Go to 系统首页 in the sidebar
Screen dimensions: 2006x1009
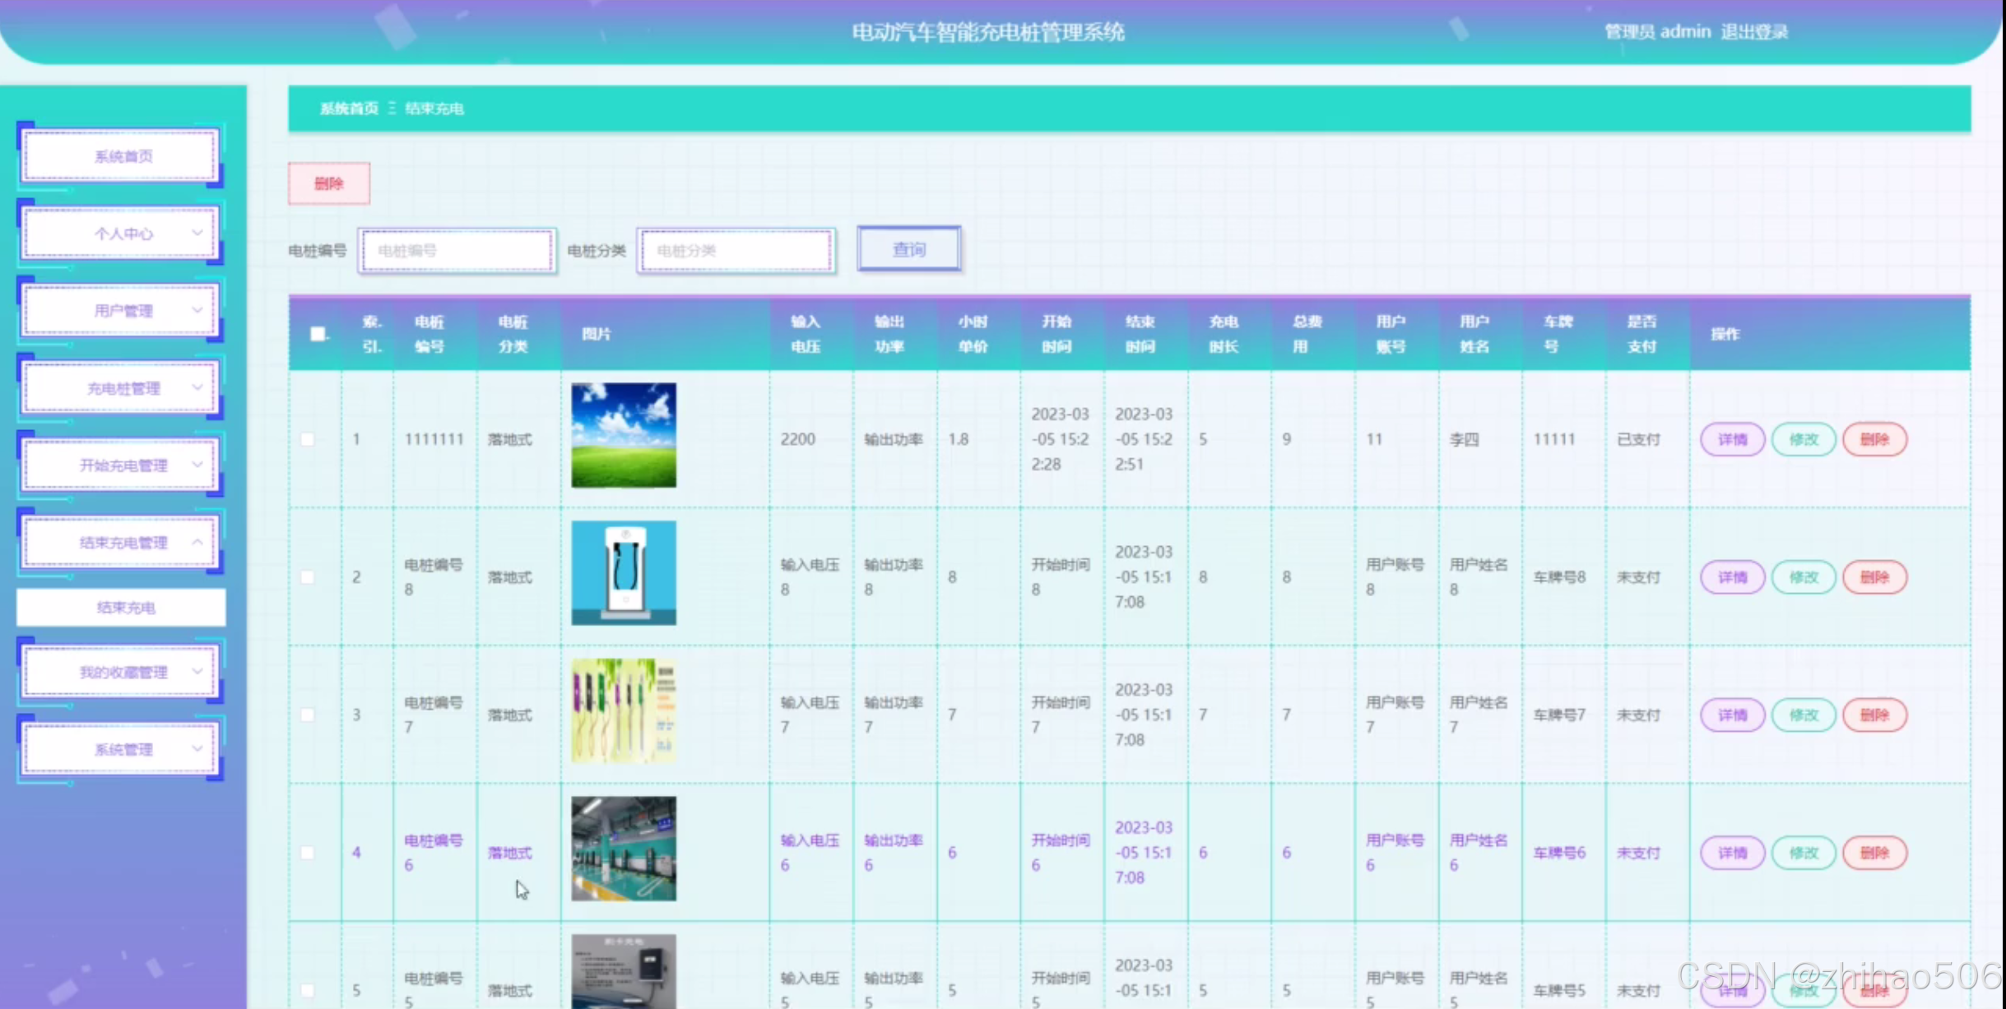(x=122, y=156)
